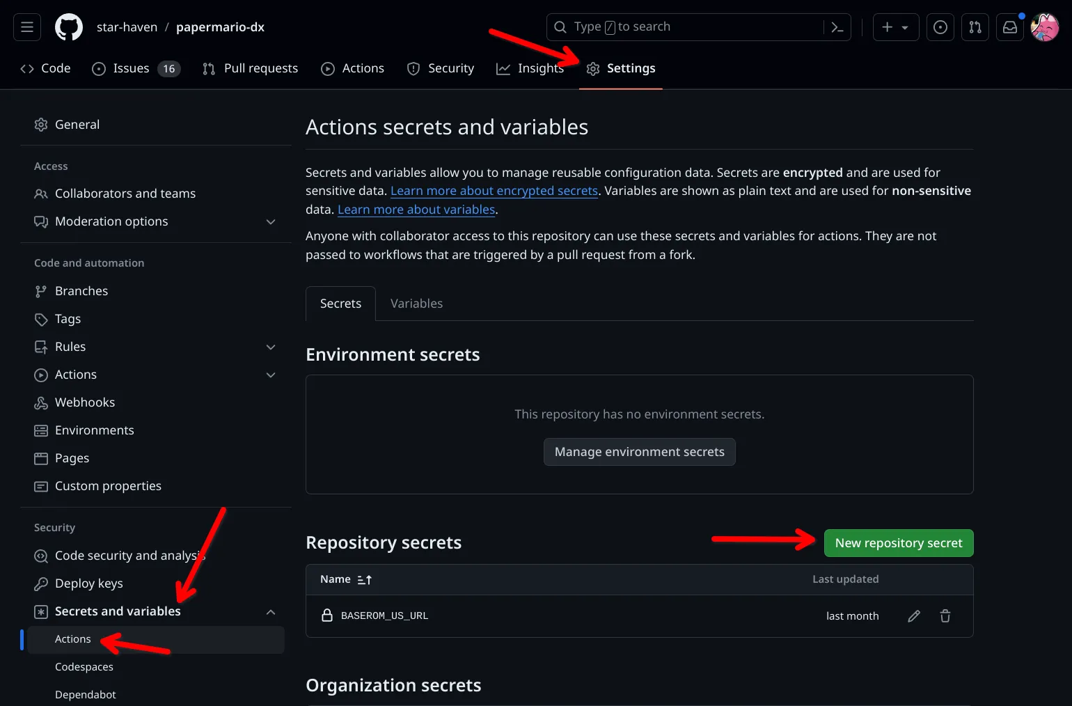Open the Insights repository tab
This screenshot has width=1072, height=706.
click(x=530, y=68)
